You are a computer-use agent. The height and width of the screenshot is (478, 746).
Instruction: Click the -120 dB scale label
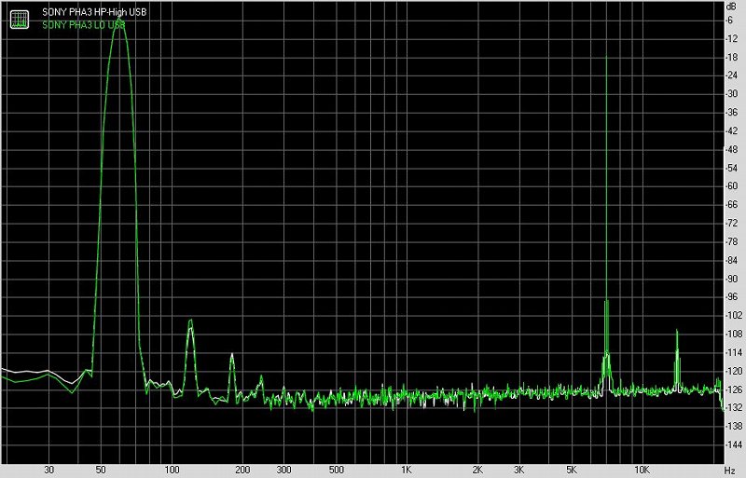734,371
